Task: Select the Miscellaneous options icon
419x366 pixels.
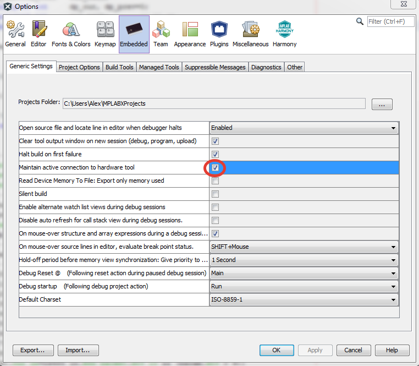Action: (x=250, y=34)
